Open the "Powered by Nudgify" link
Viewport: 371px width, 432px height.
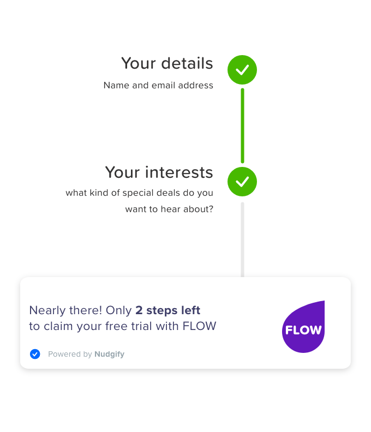[x=86, y=354]
